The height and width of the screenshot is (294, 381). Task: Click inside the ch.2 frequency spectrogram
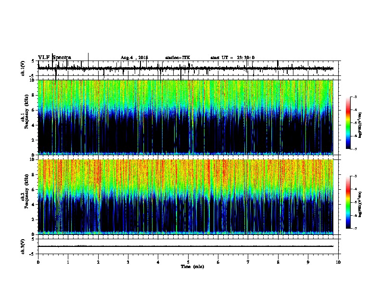pyautogui.click(x=185, y=197)
